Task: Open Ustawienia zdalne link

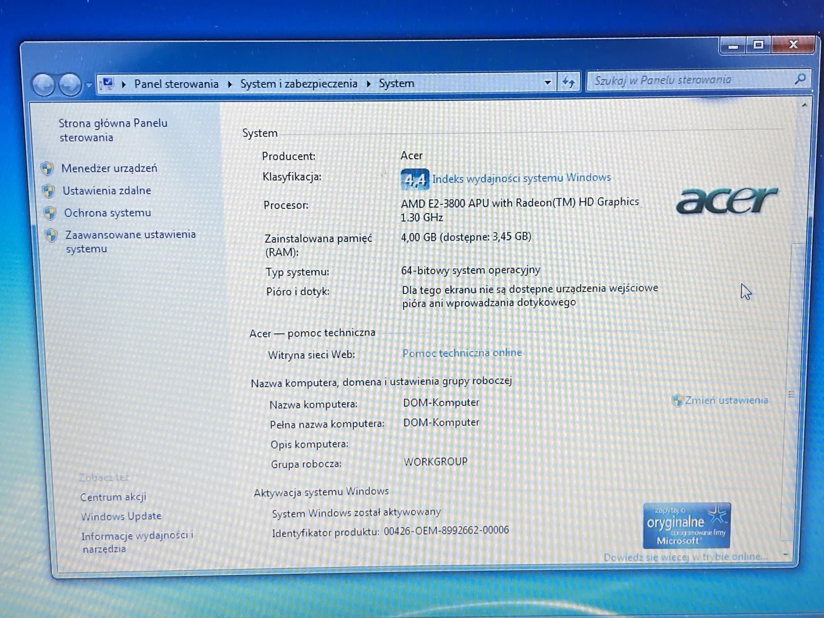Action: [107, 191]
